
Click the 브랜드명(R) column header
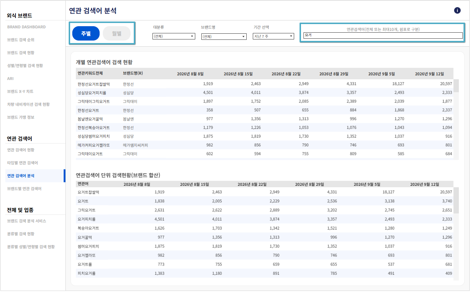(133, 73)
